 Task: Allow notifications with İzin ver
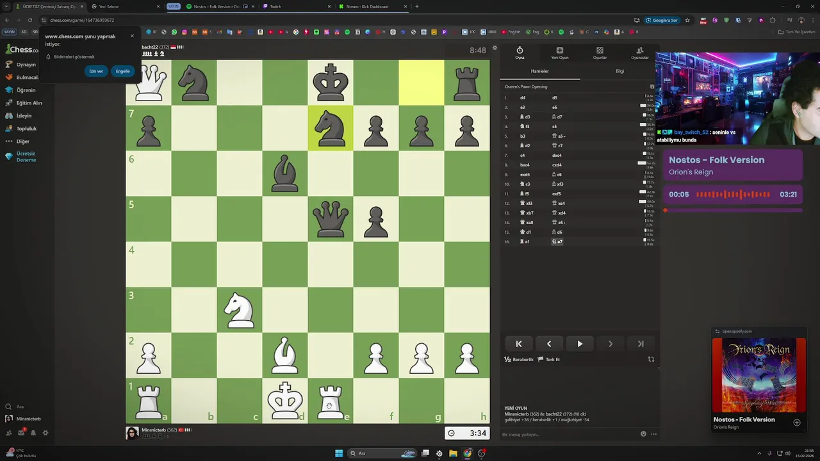96,71
